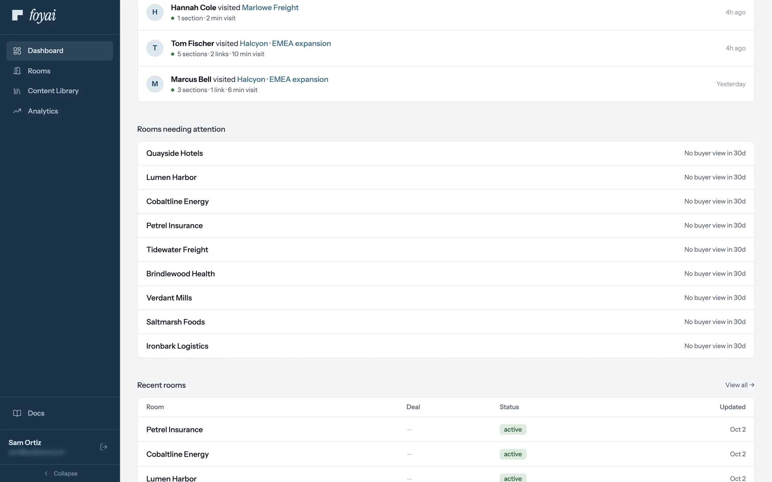This screenshot has height=482, width=772.
Task: Open the Saltmarsh Foods row
Action: [x=446, y=322]
